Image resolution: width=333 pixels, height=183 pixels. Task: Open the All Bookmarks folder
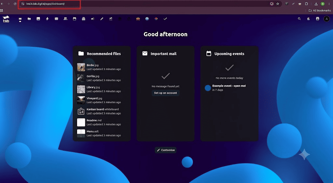[x=320, y=10]
